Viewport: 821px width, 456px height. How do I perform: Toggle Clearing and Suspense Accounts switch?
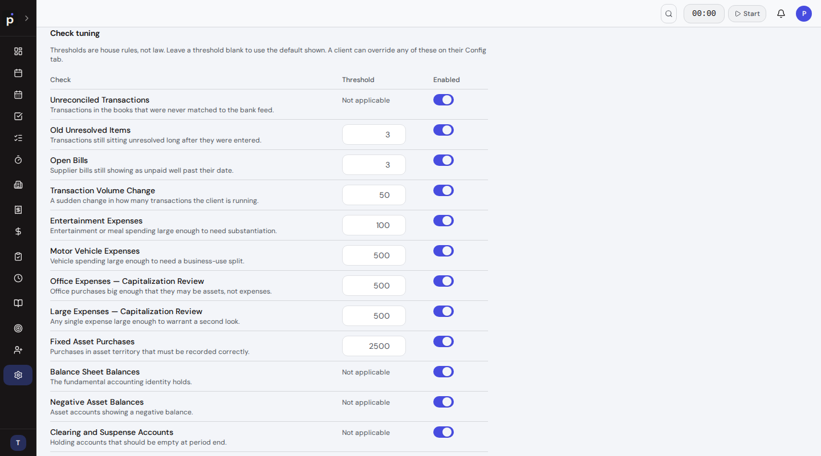(444, 432)
